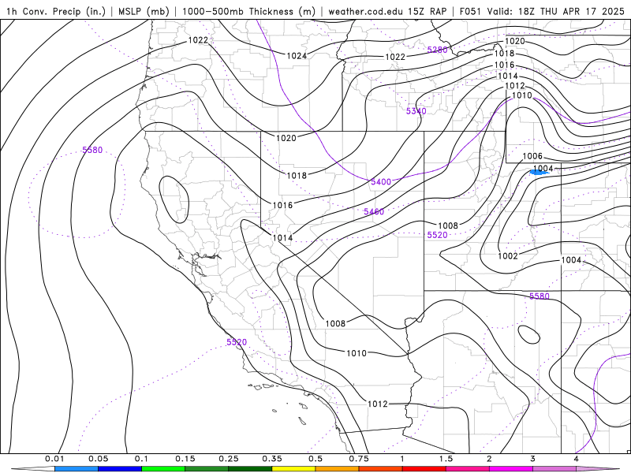631x473 pixels.
Task: Click the purple 5280 thickness label
Action: [437, 50]
